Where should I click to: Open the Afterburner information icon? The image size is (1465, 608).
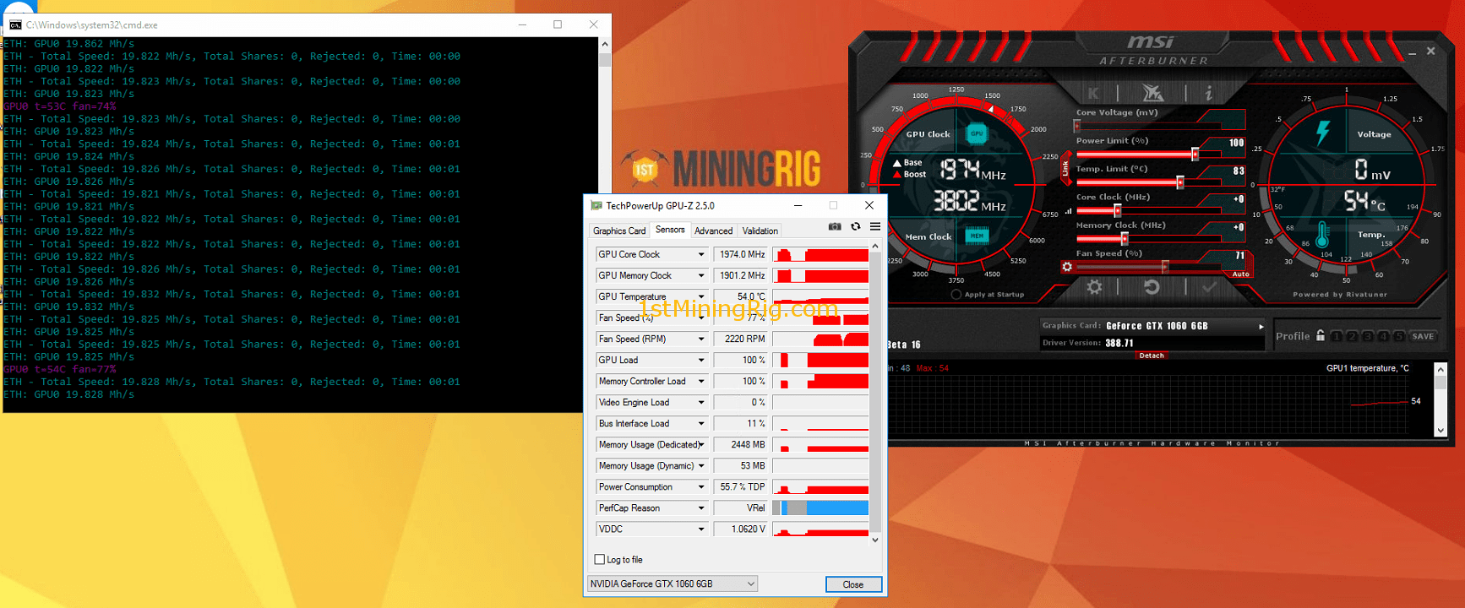click(1209, 93)
